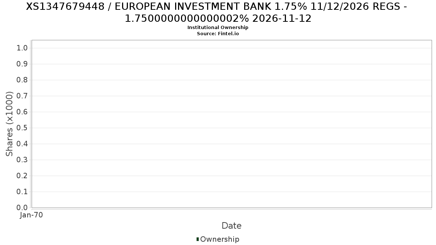Viewport: 436px width, 245px height.
Task: Click the 0.4 y-axis tick label
Action: click(22, 144)
